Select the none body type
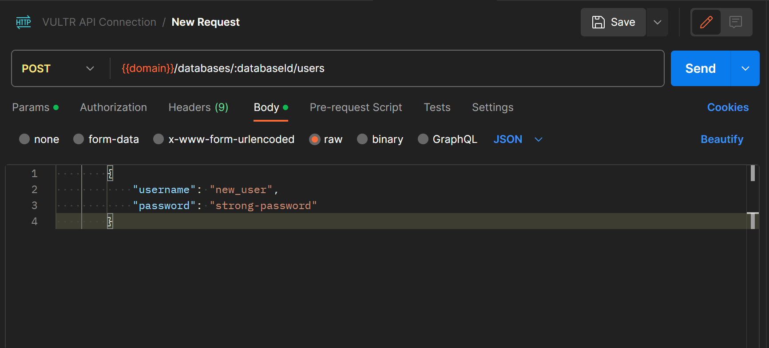This screenshot has width=769, height=348. (39, 139)
